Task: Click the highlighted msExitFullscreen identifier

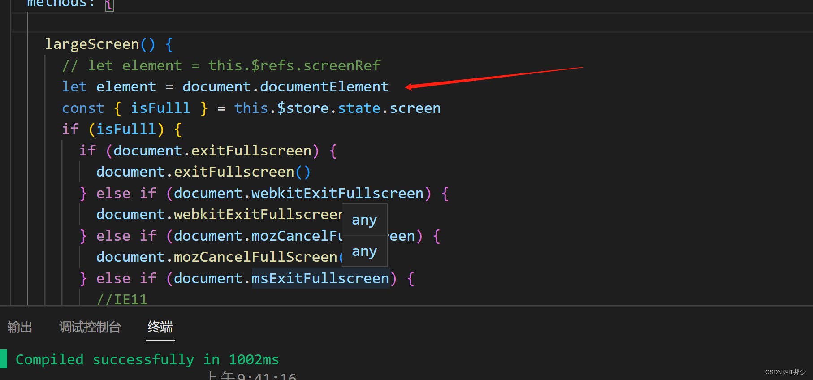Action: (x=320, y=278)
